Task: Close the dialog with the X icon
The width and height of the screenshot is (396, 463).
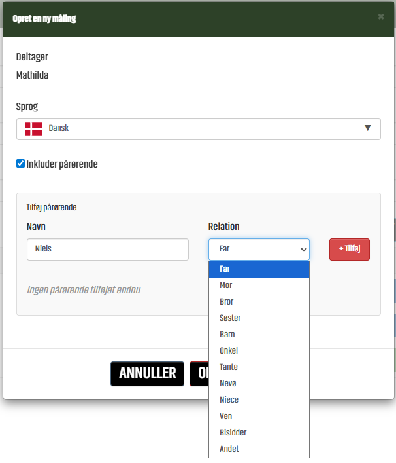Action: [381, 17]
